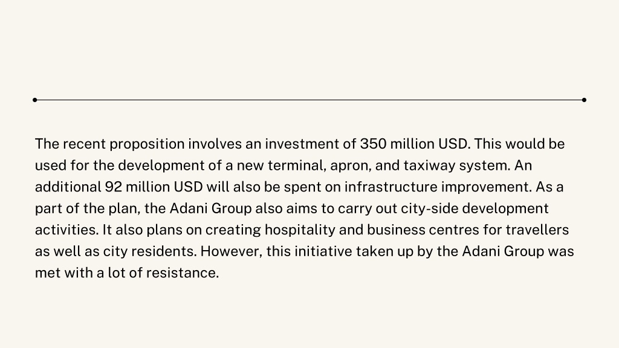Click the word "infrastructure" in the paragraph
This screenshot has width=619, height=348.
point(391,187)
